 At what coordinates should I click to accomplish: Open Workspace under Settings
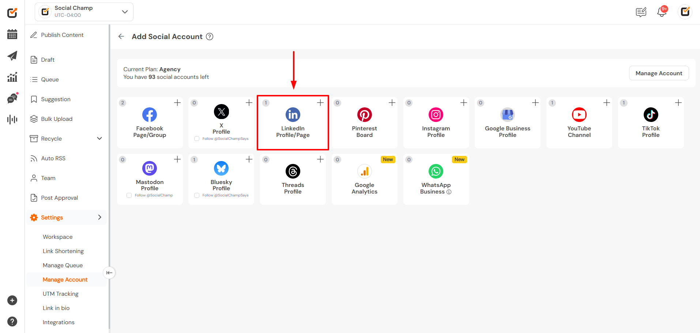pyautogui.click(x=57, y=237)
